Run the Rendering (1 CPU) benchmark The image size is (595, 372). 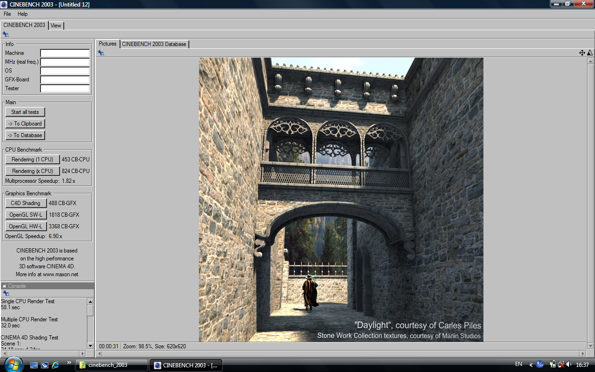(x=33, y=159)
